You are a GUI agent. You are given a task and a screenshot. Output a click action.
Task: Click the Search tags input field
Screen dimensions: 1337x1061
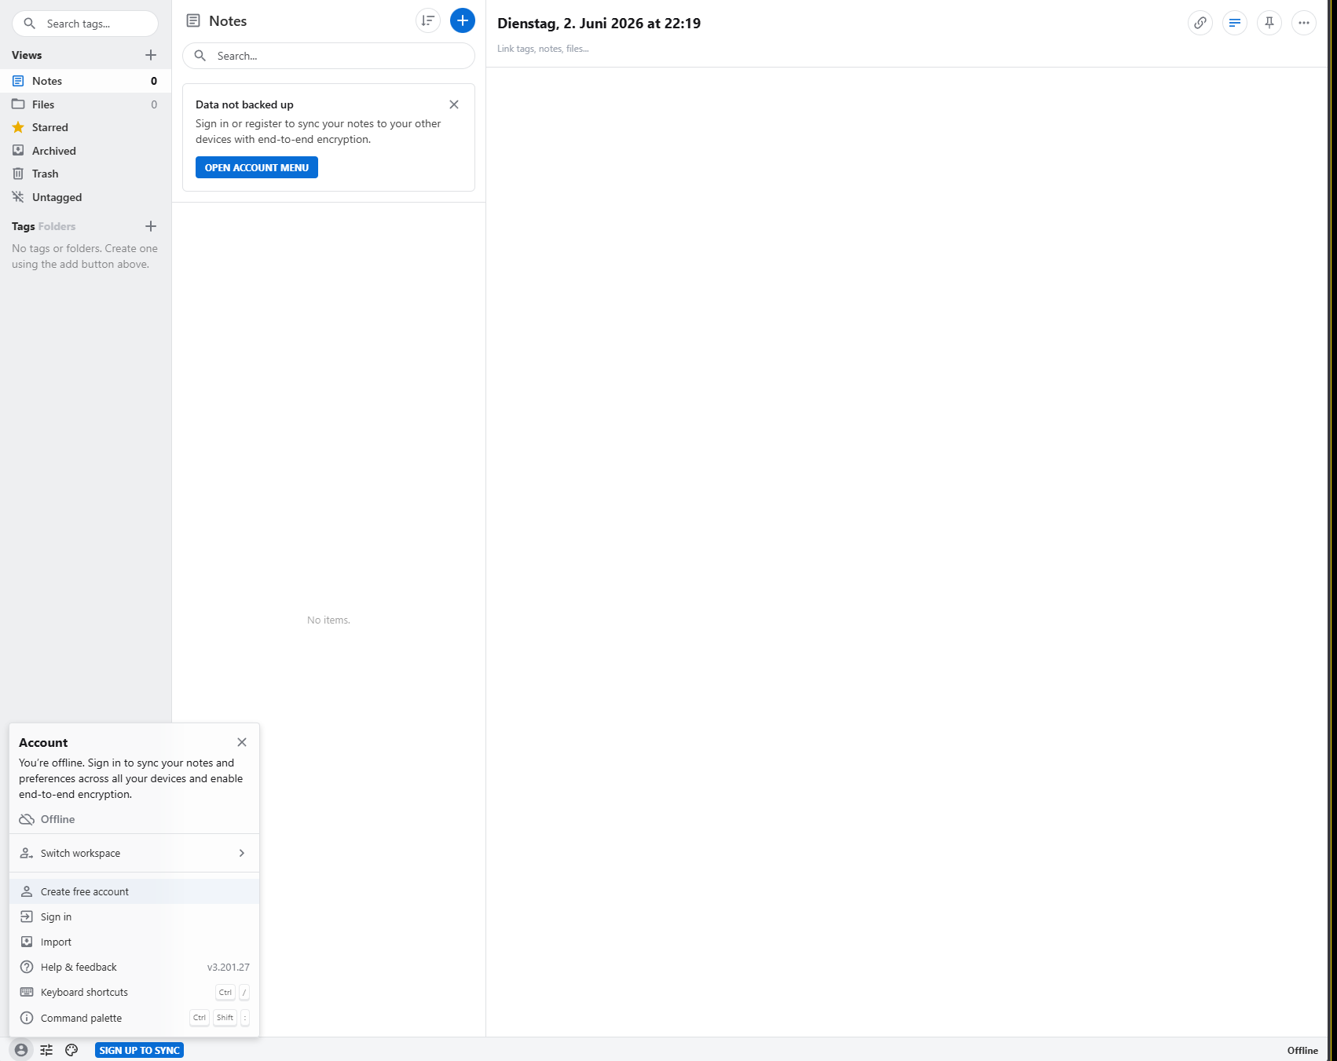pos(85,24)
